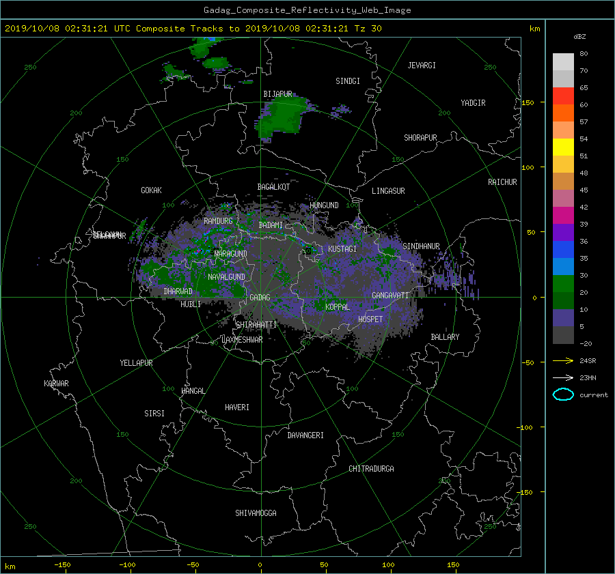Image resolution: width=615 pixels, height=574 pixels.
Task: Click the YELLAPUR city label
Action: point(136,363)
